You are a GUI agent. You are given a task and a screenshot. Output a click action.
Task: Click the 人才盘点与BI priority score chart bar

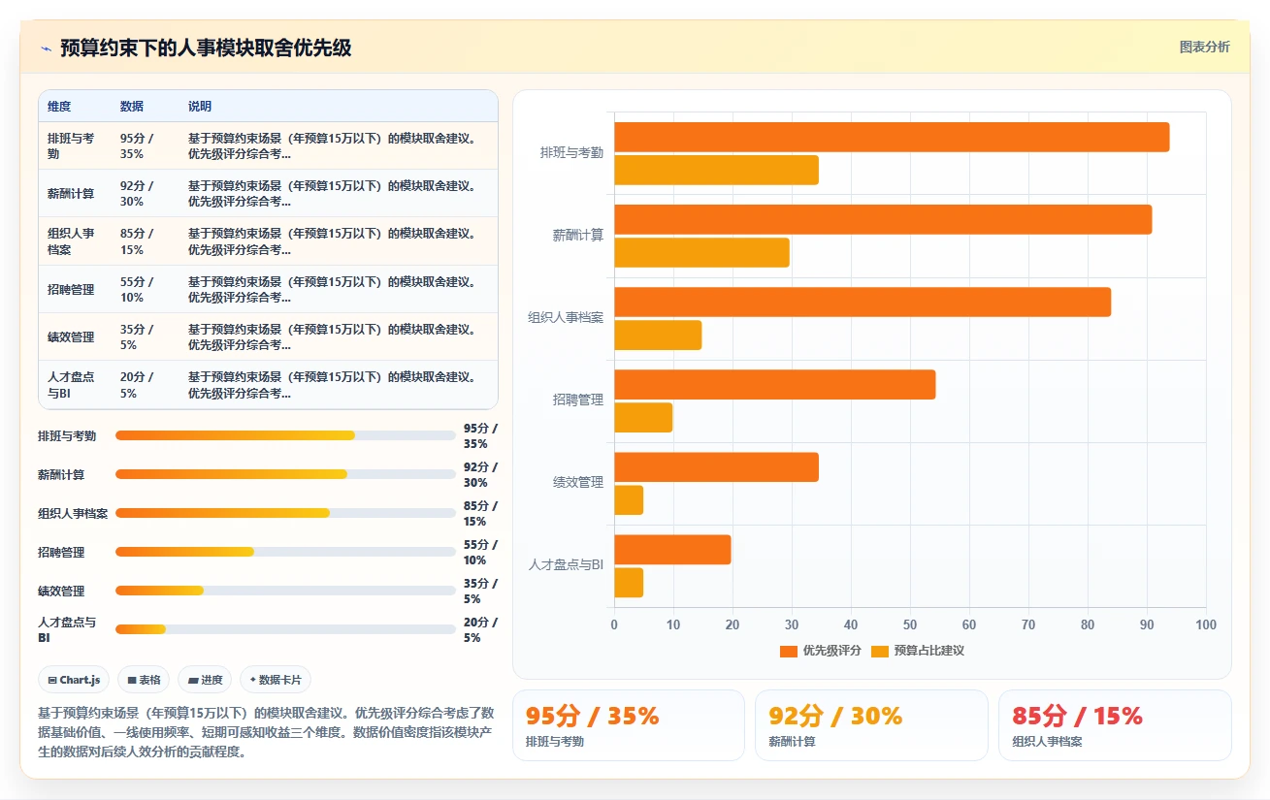(x=672, y=549)
